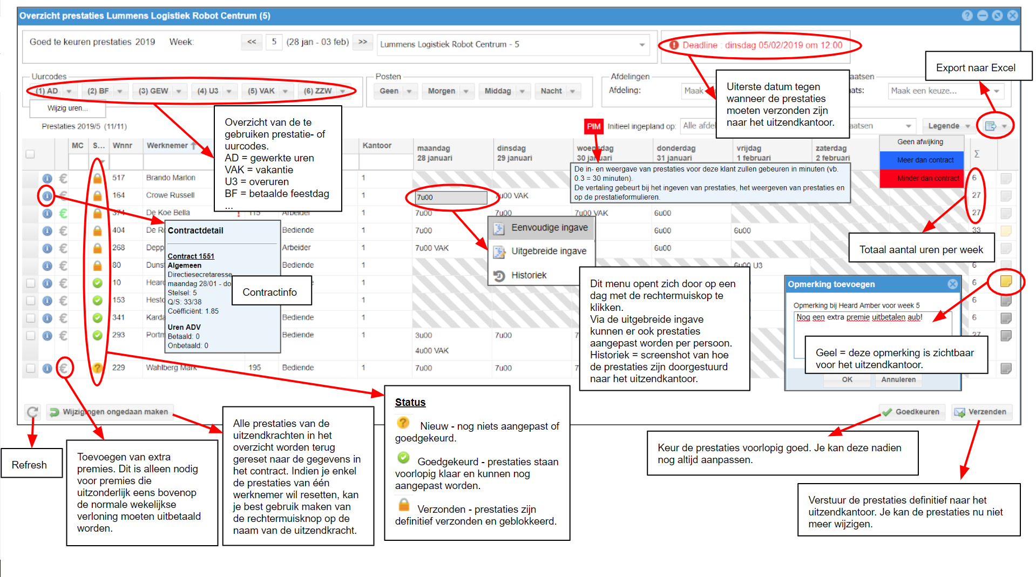Click the 'Wijzig uren...' button
This screenshot has height=577, width=1036.
point(67,108)
